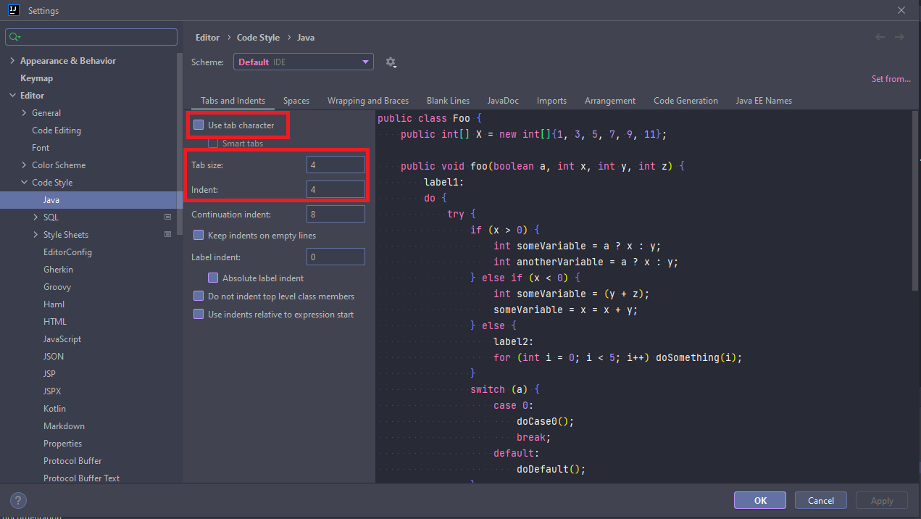Enable the Use tab character checkbox
The height and width of the screenshot is (519, 921).
pos(199,125)
